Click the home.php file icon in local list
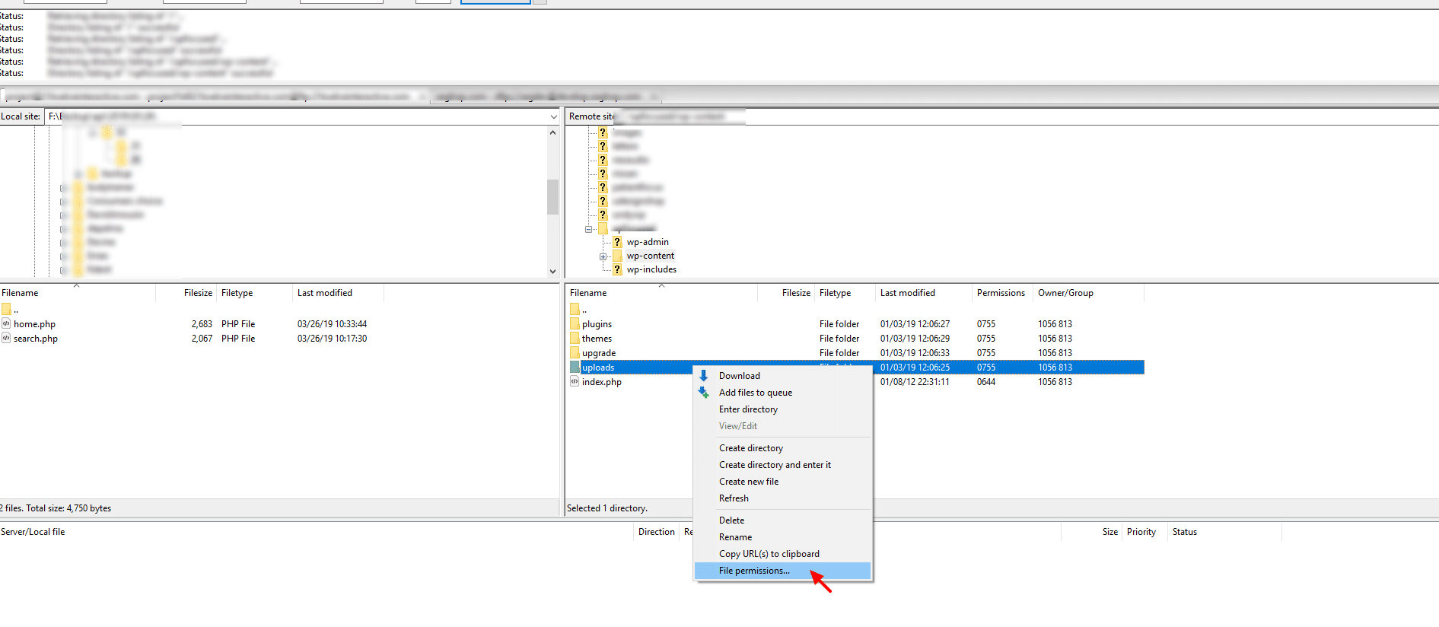The width and height of the screenshot is (1439, 627). point(6,324)
